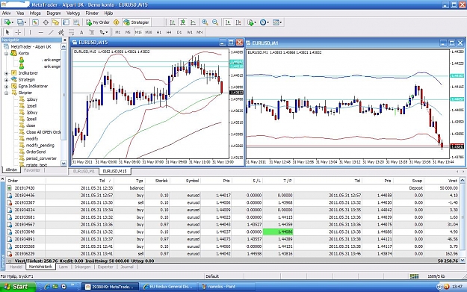Switch to bar chart icon

173,22
